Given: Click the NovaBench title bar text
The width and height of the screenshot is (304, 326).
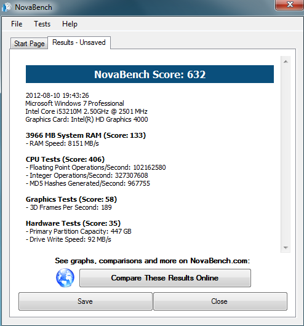Looking at the screenshot, I should (x=33, y=7).
